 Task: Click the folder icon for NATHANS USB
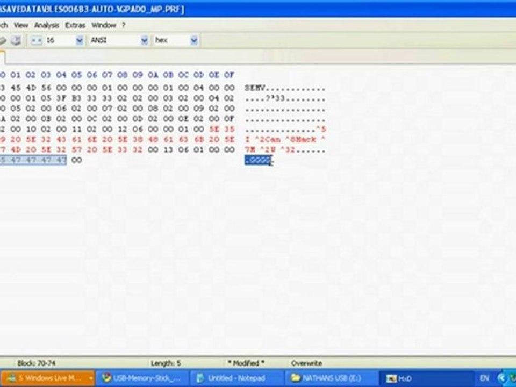click(x=296, y=378)
